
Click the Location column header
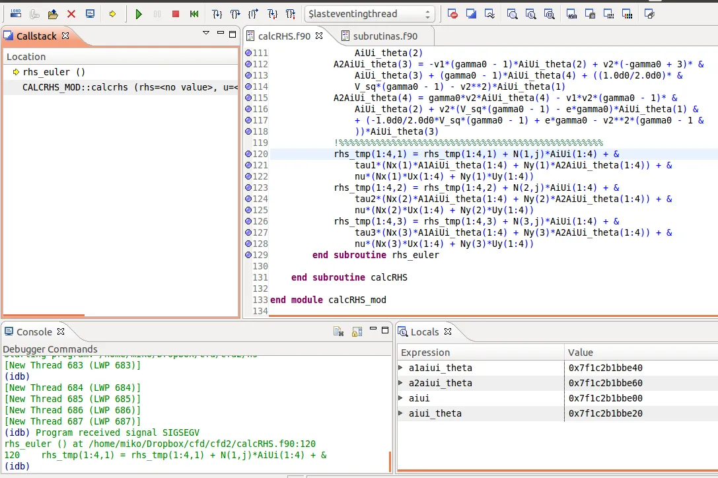[121, 57]
